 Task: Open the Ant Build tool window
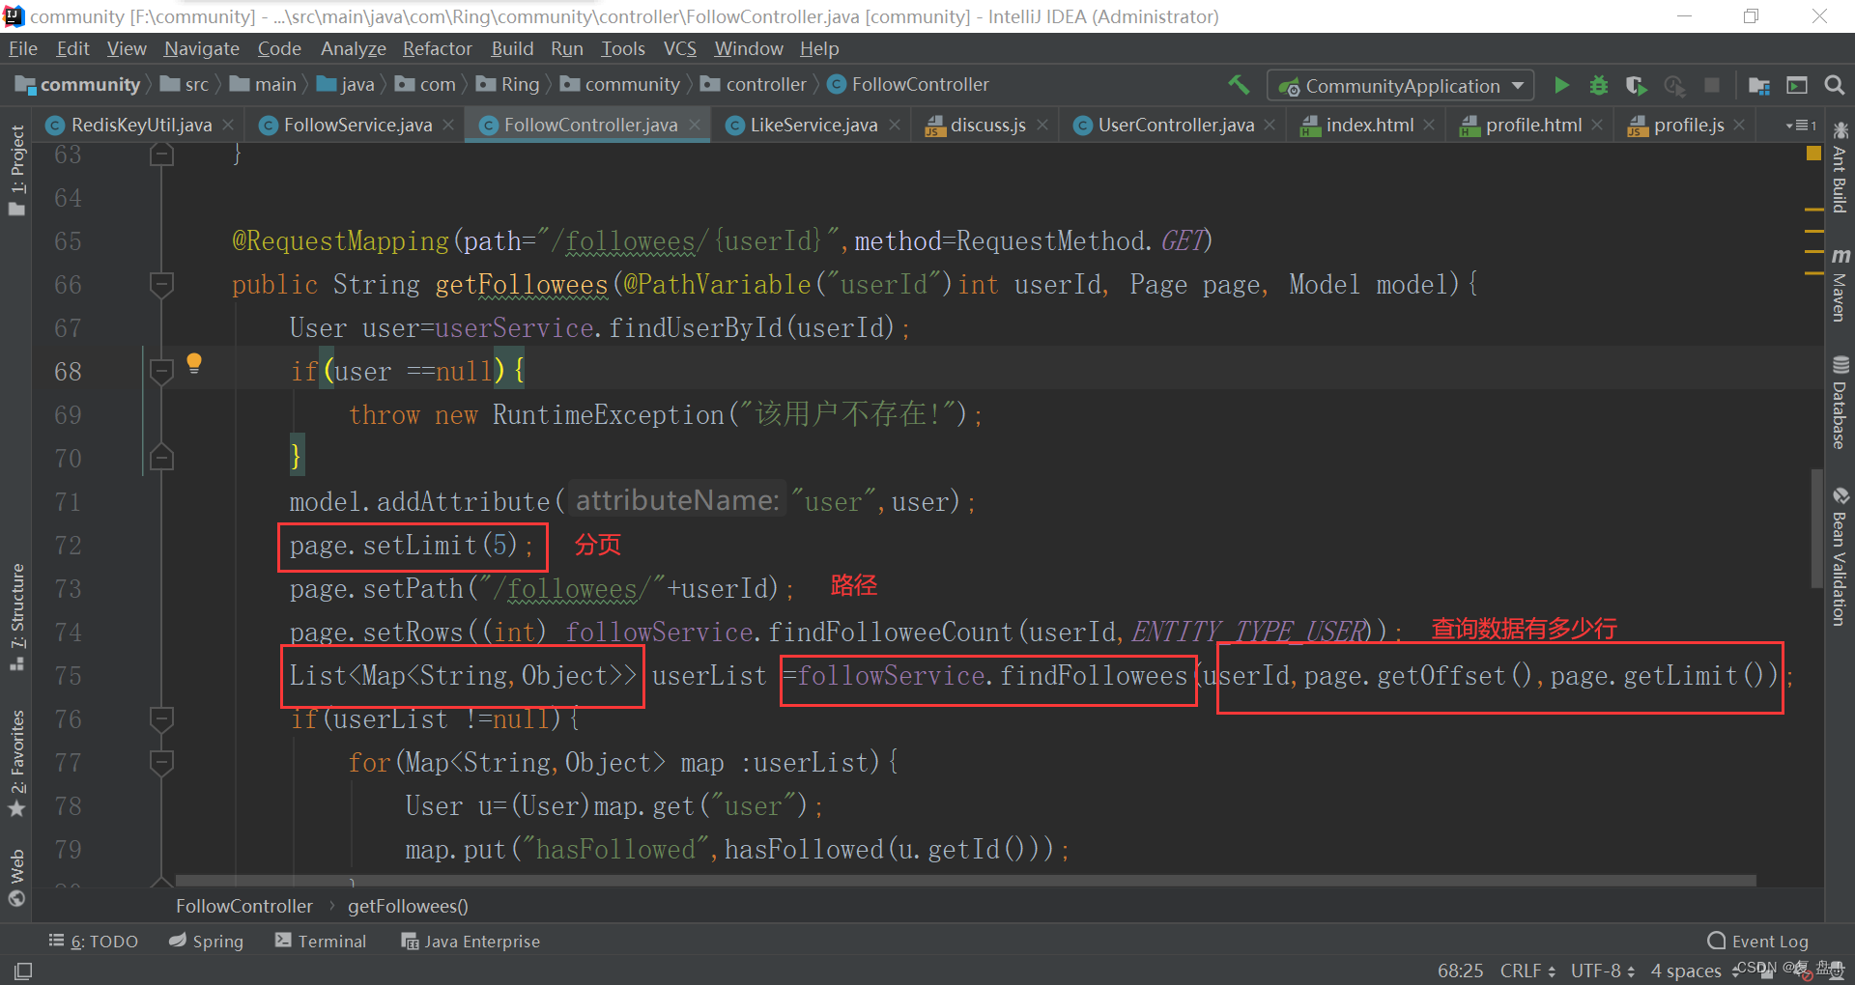[1840, 168]
